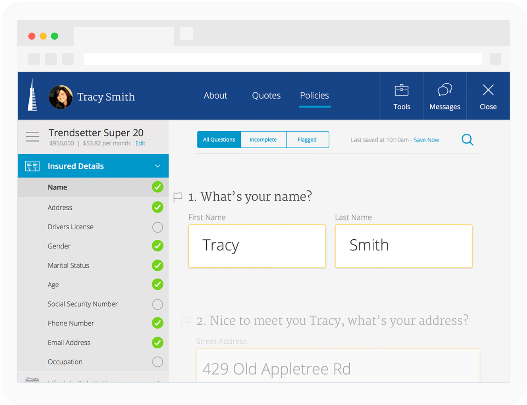
Task: Click the search magnifier icon
Action: [467, 140]
